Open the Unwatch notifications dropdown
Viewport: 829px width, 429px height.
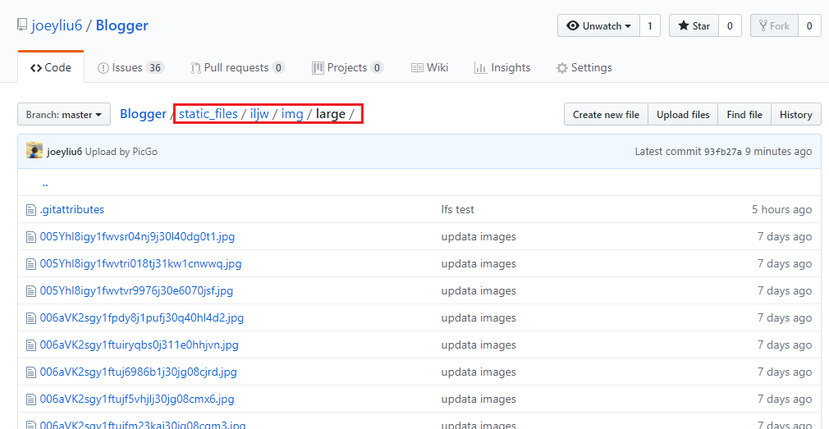(598, 26)
